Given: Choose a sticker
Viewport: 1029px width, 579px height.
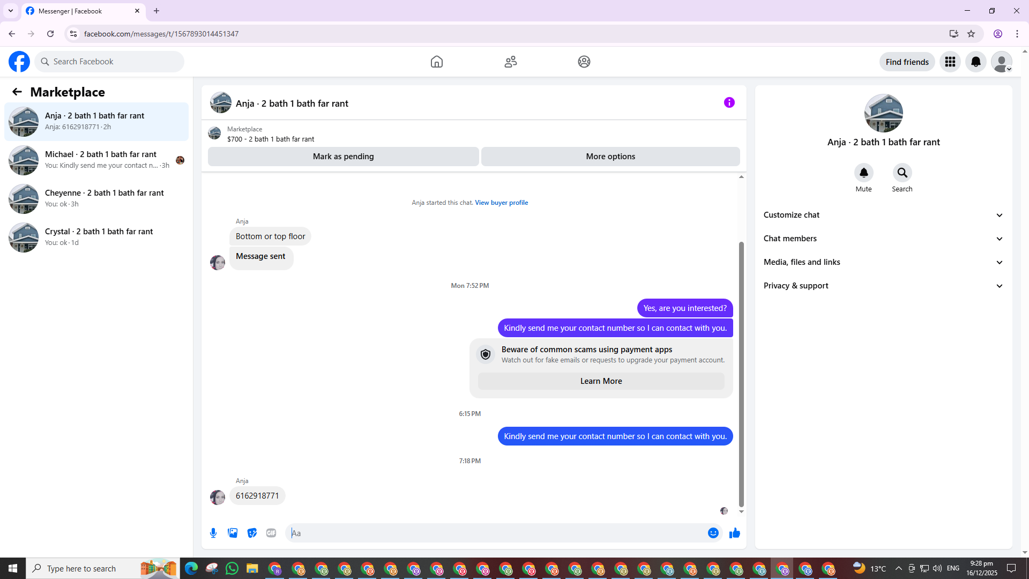Looking at the screenshot, I should (252, 533).
